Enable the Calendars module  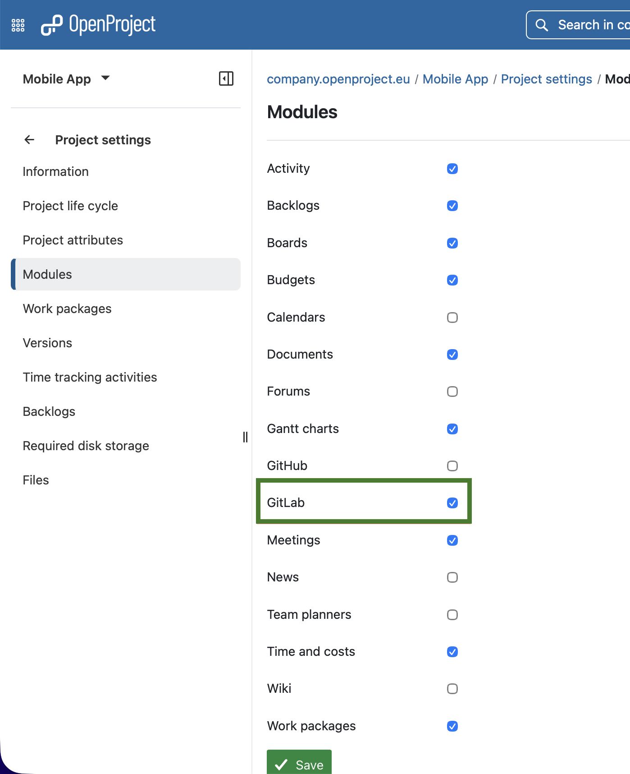point(452,318)
